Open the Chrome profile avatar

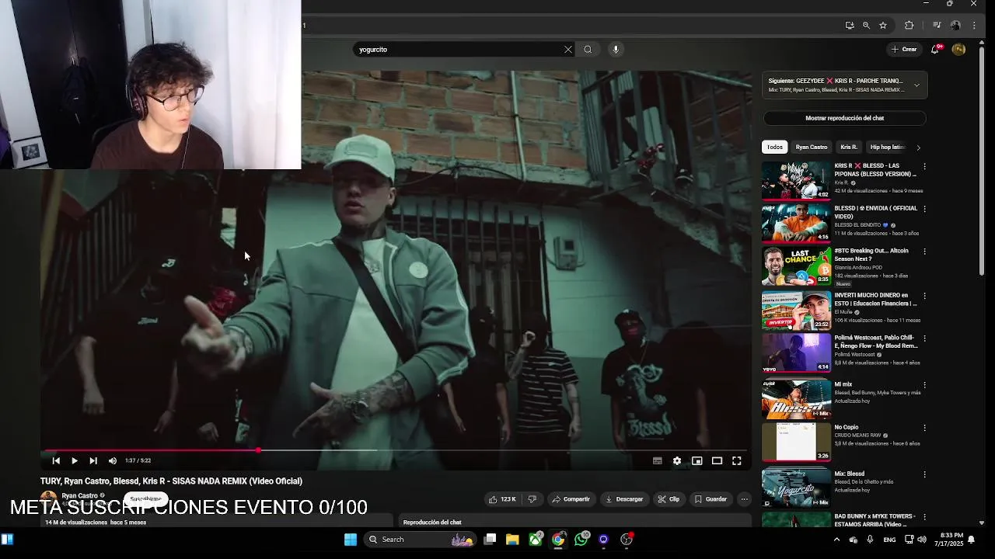click(955, 26)
